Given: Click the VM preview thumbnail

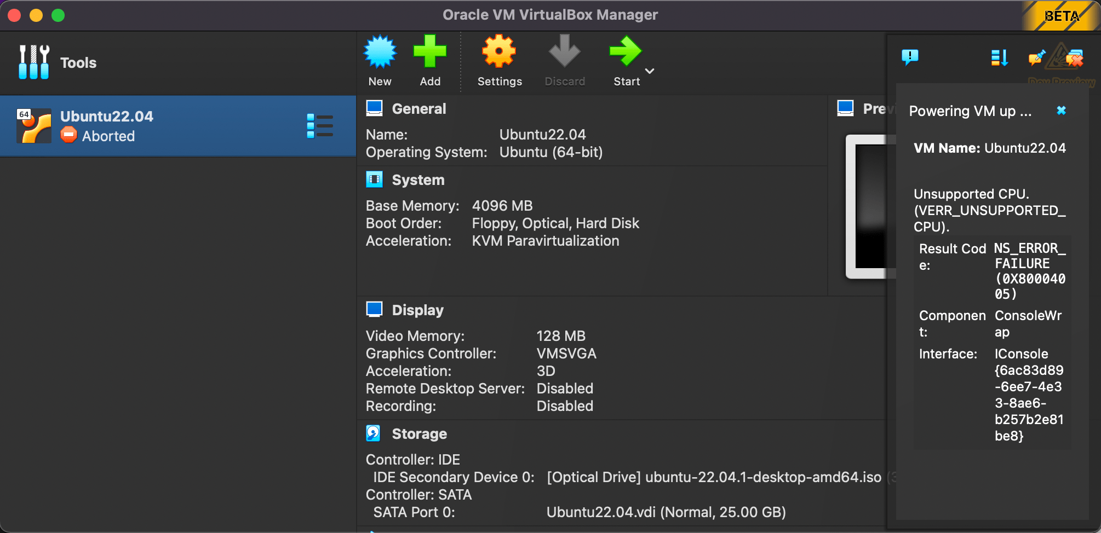Looking at the screenshot, I should tap(871, 207).
